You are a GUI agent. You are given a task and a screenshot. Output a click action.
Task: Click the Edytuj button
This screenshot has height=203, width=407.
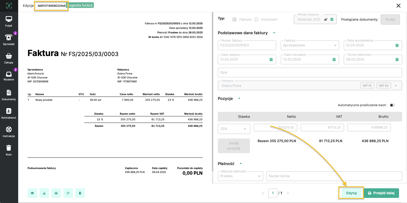click(351, 193)
